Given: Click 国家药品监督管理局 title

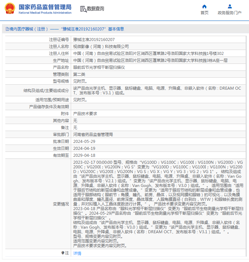Looking at the screenshot, I should [x=45, y=7].
